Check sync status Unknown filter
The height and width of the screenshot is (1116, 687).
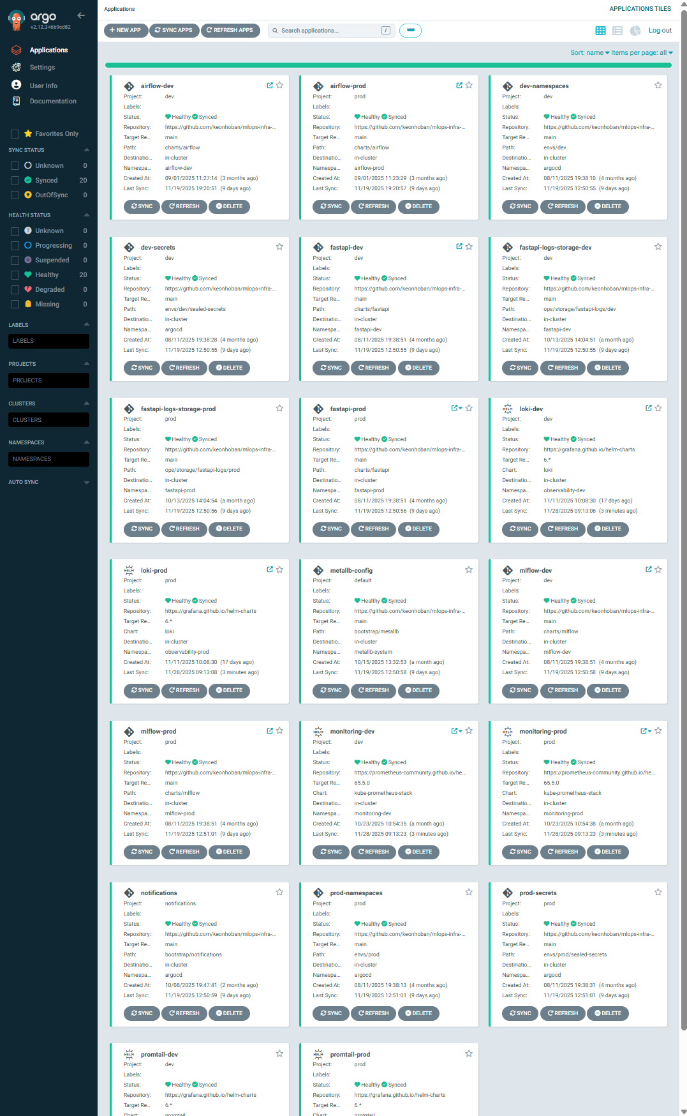15,166
